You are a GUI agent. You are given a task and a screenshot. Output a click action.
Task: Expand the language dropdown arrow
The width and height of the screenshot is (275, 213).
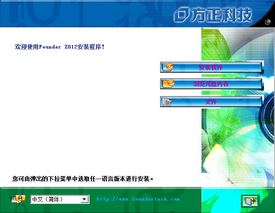point(84,199)
